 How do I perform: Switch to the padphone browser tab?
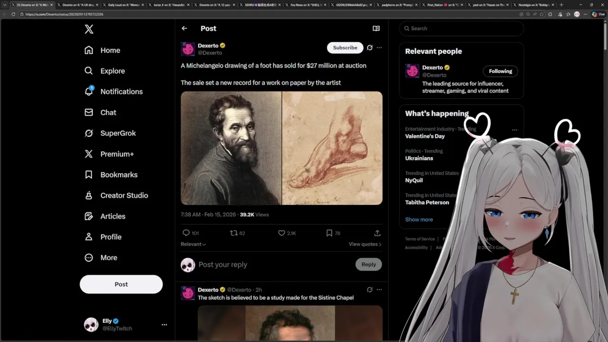[396, 5]
